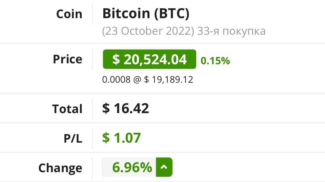Click the 0.15% price change text
325x182 pixels.
[215, 61]
